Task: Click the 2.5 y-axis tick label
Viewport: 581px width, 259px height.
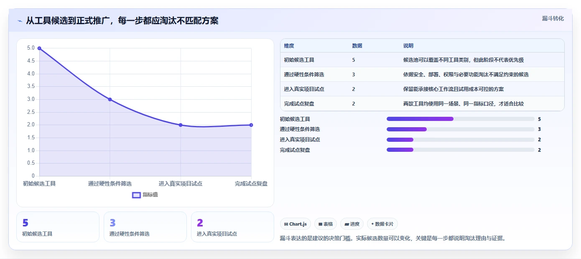Action: (31, 112)
